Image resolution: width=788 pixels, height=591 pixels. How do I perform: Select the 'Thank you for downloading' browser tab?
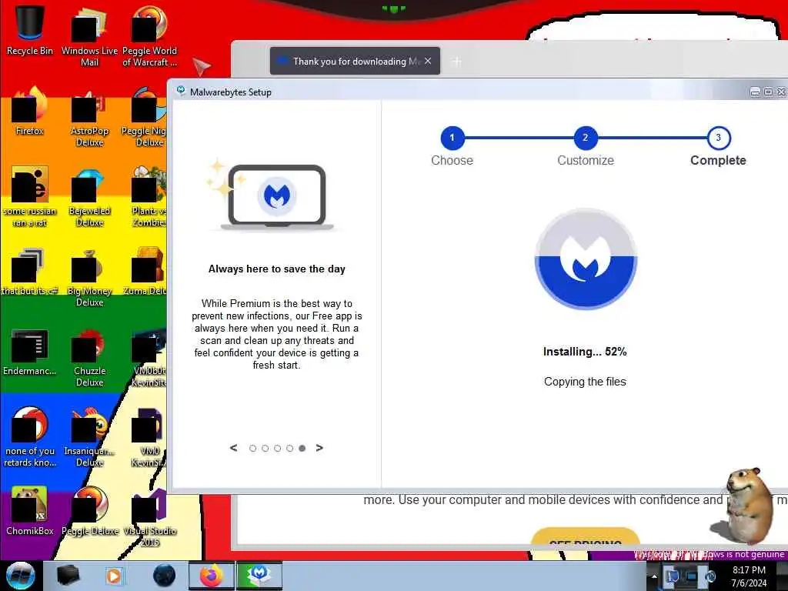point(355,62)
